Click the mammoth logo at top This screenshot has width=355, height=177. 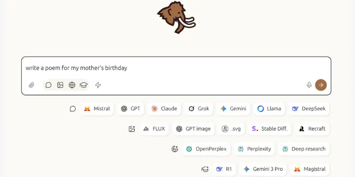pyautogui.click(x=176, y=17)
